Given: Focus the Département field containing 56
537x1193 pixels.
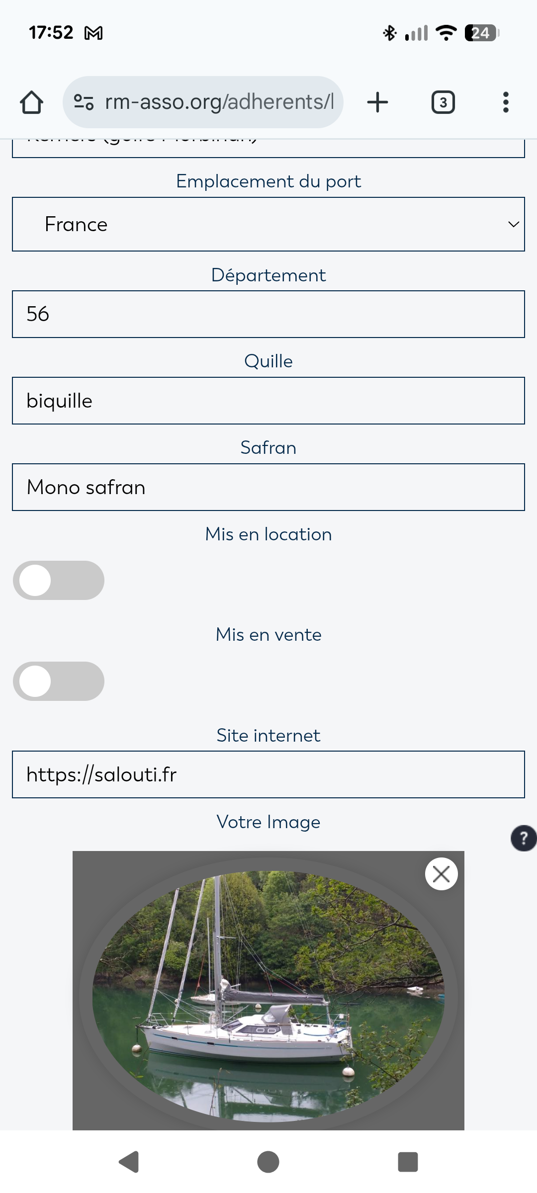Looking at the screenshot, I should [x=268, y=314].
